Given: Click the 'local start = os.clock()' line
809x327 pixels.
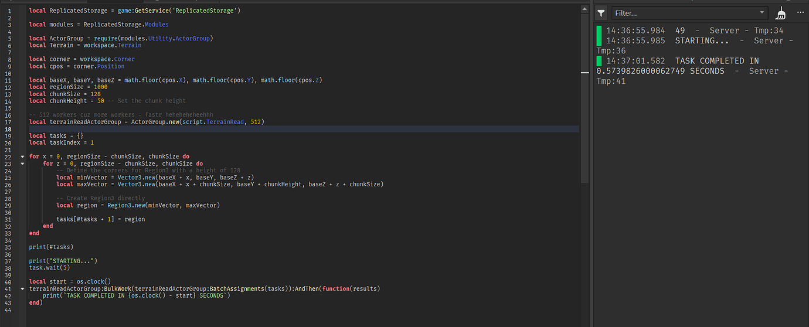Looking at the screenshot, I should tap(70, 282).
